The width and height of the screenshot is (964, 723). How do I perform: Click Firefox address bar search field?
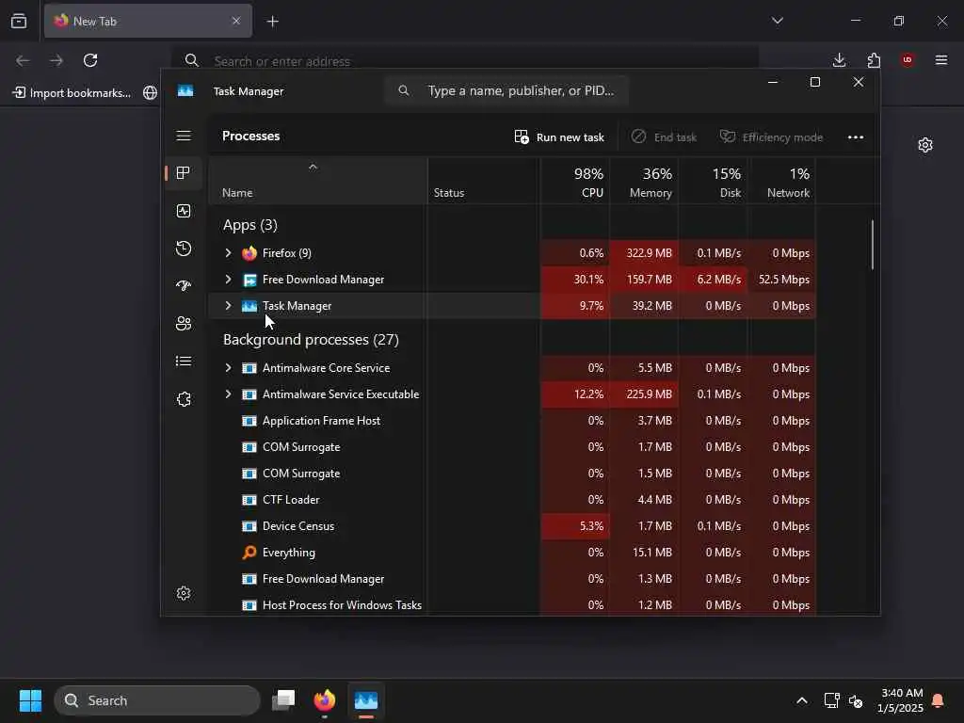pos(465,61)
